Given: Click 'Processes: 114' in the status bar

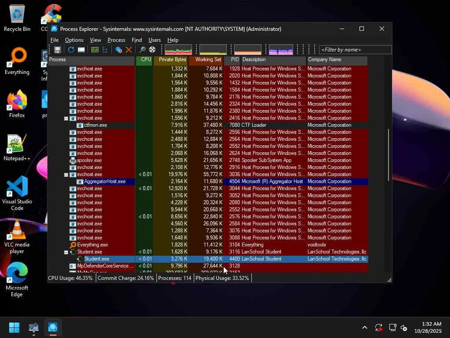Looking at the screenshot, I should [x=175, y=278].
